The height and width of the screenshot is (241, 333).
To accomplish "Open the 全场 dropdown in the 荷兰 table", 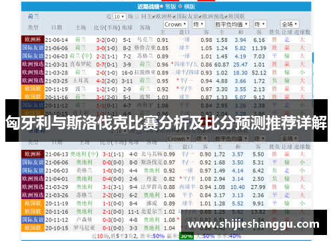I will tap(290, 24).
